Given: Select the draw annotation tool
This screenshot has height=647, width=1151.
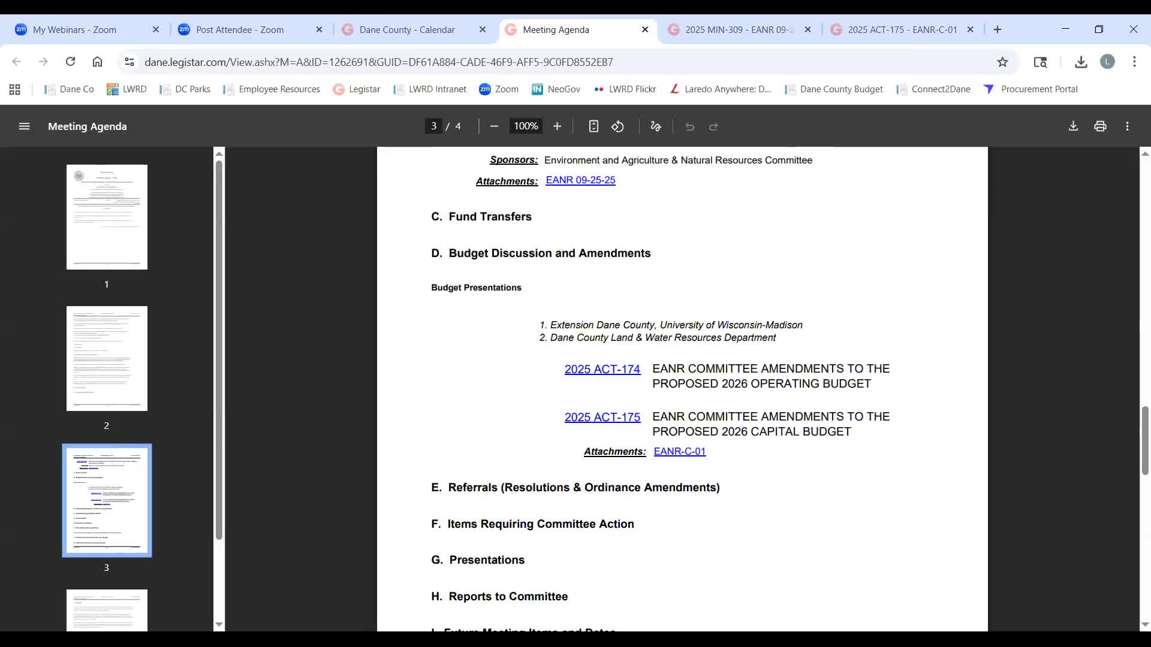Looking at the screenshot, I should point(656,126).
